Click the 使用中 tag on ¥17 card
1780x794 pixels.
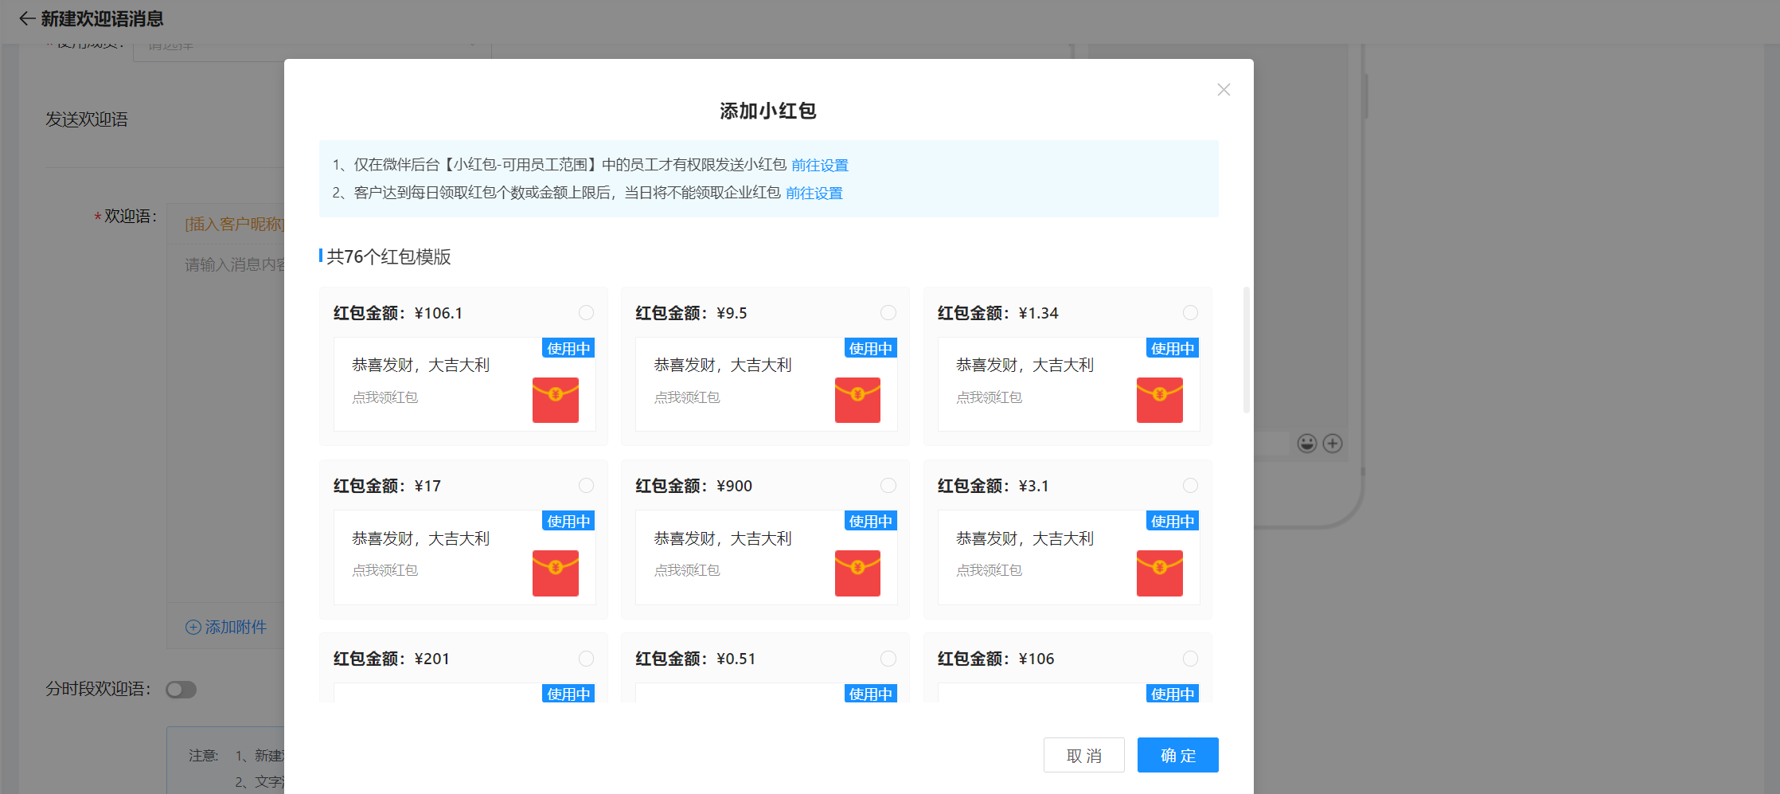pyautogui.click(x=568, y=521)
